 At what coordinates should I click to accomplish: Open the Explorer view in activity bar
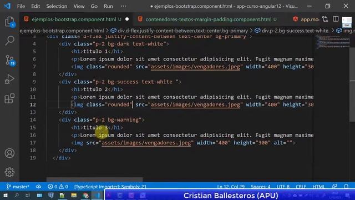[x=9, y=22]
